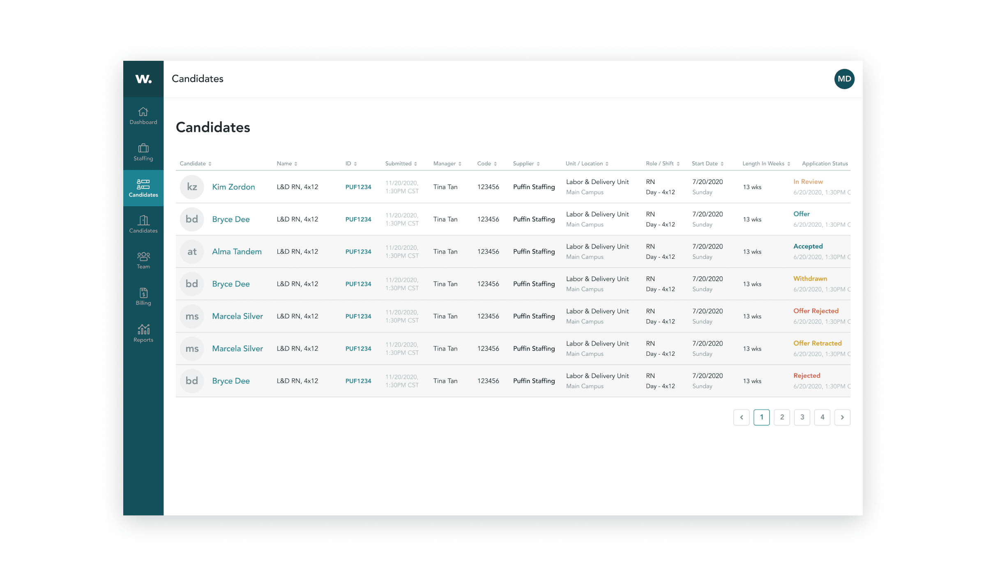Go to page 4
Viewport: 986px width, 576px height.
click(x=822, y=417)
